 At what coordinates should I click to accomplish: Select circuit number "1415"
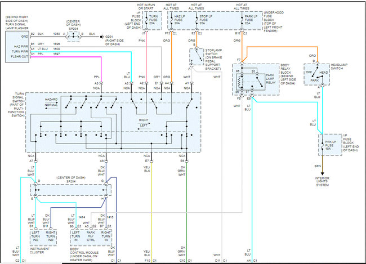point(110,217)
